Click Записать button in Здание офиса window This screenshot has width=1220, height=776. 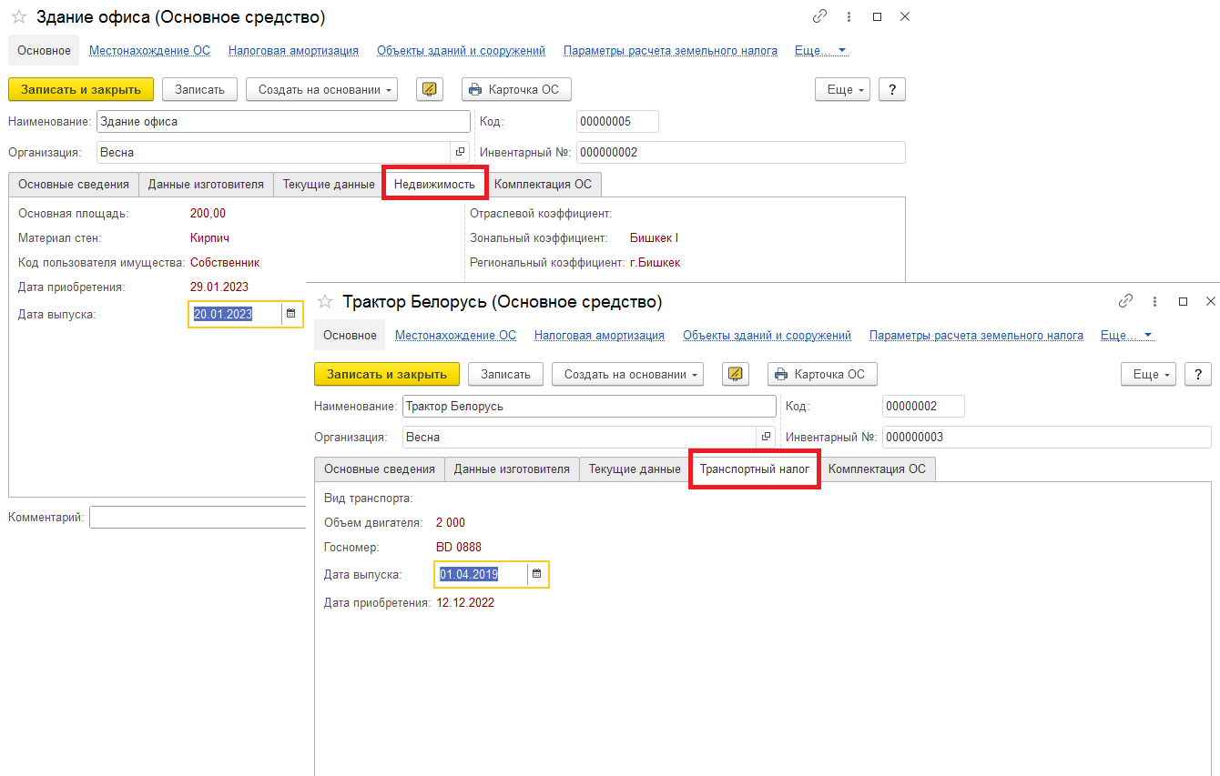(199, 89)
